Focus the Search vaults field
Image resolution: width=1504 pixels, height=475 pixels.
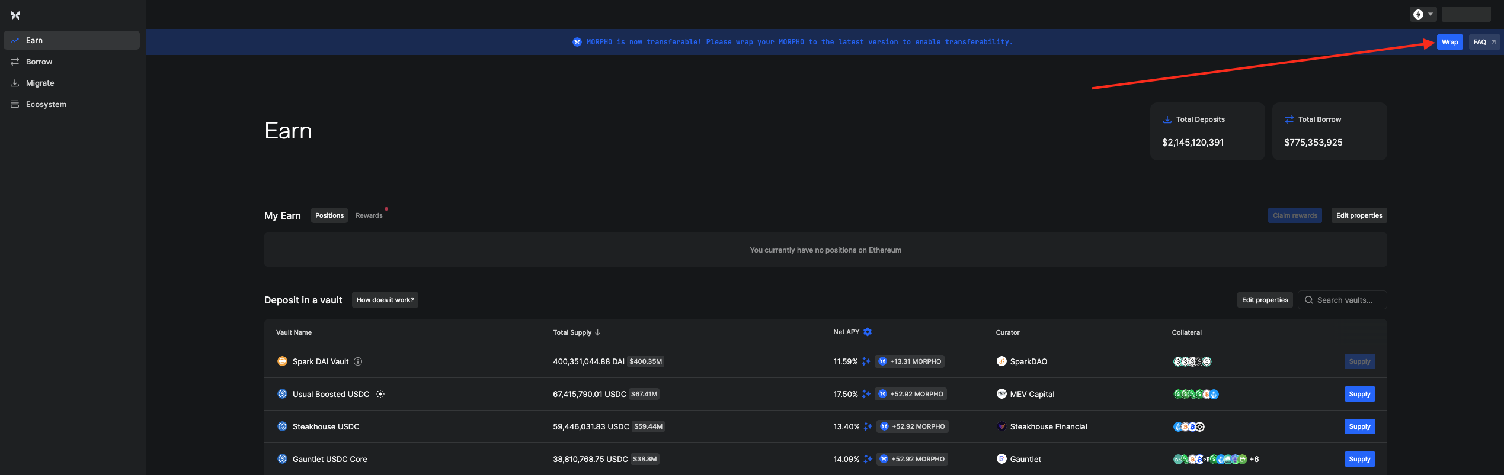coord(1342,300)
